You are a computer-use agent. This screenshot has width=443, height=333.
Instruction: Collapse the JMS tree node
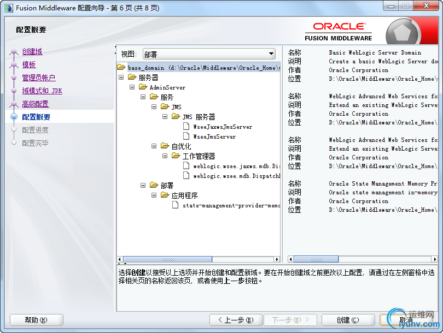tap(154, 106)
